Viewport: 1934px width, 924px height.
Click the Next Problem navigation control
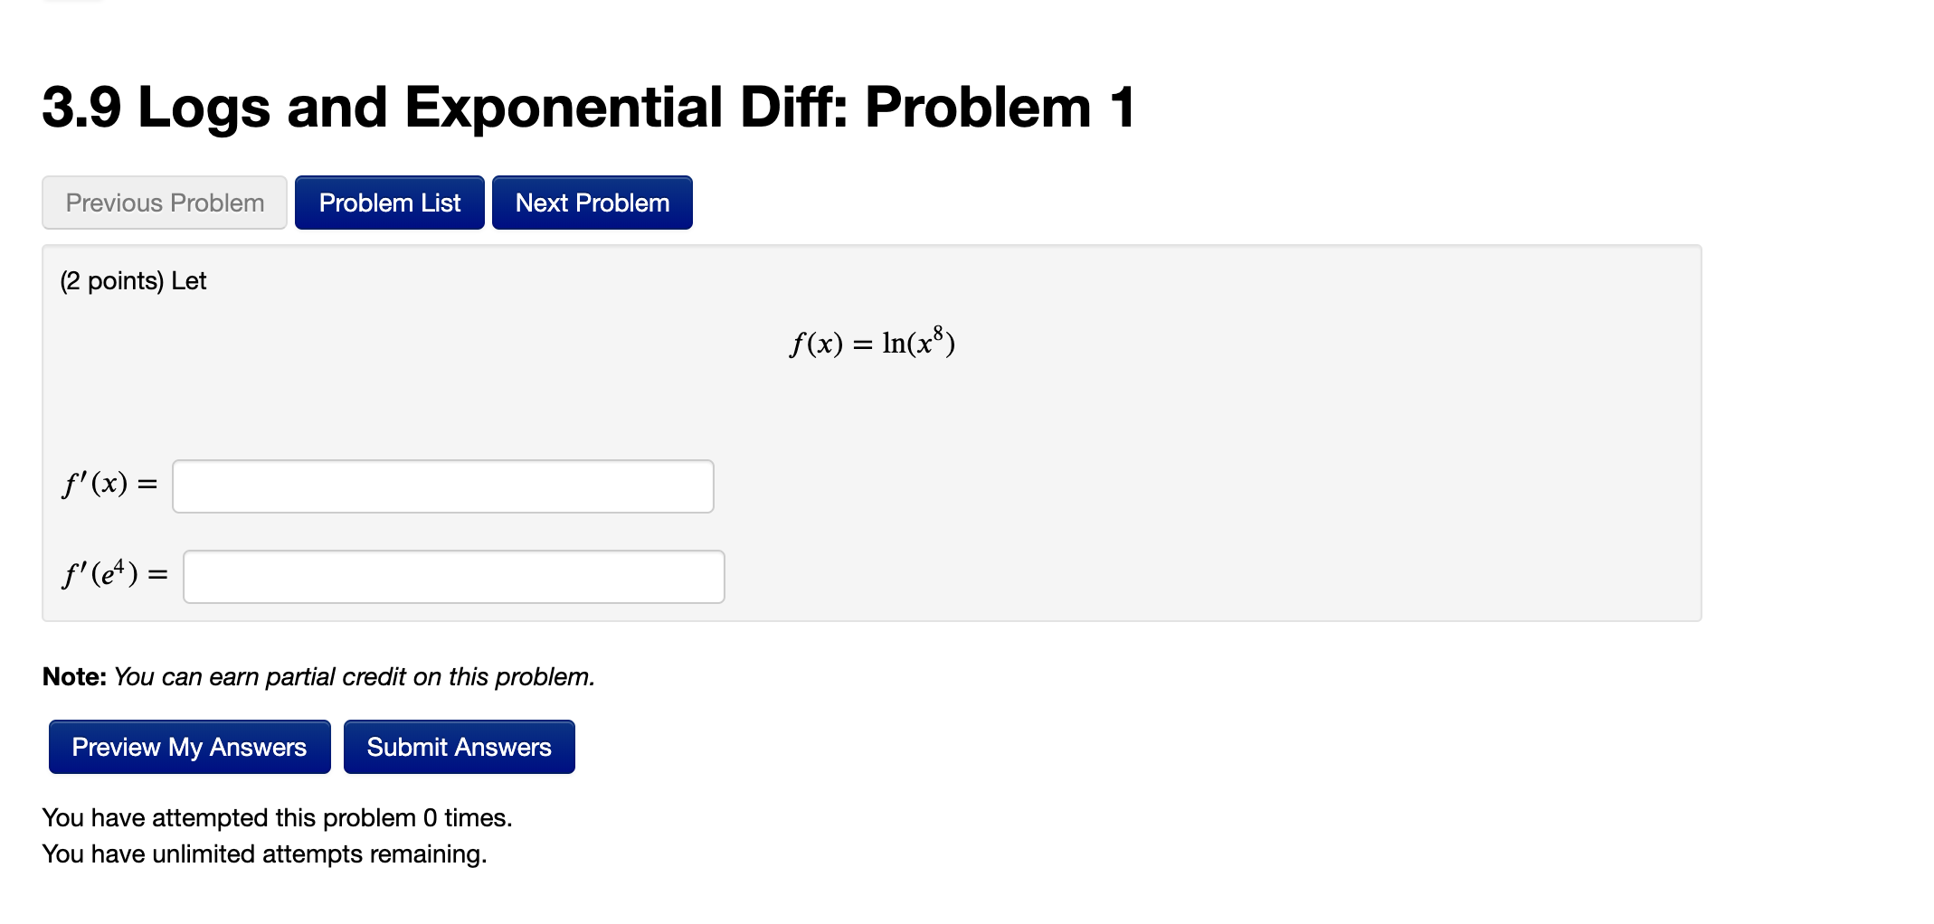592,203
